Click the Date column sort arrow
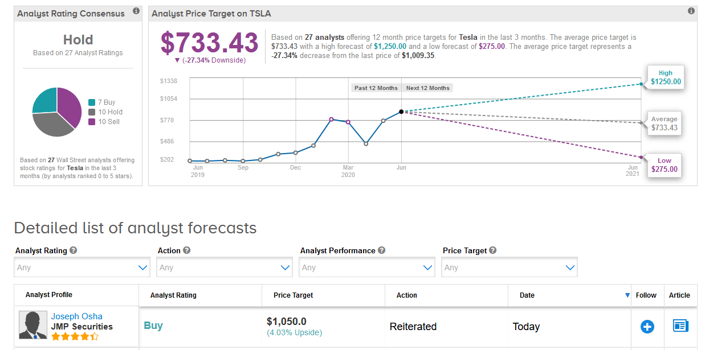This screenshot has height=350, width=701. click(x=627, y=295)
